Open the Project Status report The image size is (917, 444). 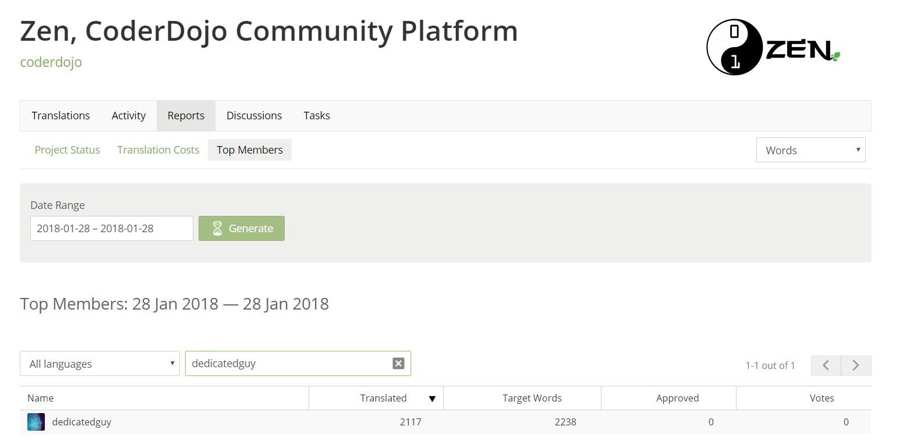[67, 150]
